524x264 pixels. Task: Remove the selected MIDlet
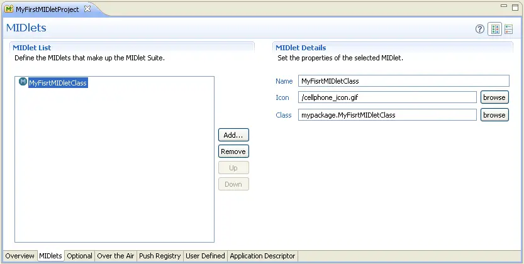click(233, 151)
